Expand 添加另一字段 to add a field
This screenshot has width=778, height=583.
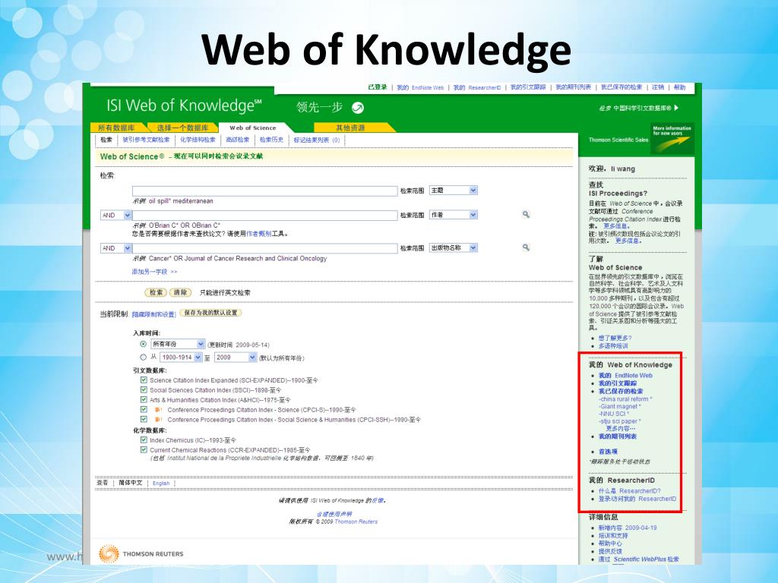pos(154,272)
